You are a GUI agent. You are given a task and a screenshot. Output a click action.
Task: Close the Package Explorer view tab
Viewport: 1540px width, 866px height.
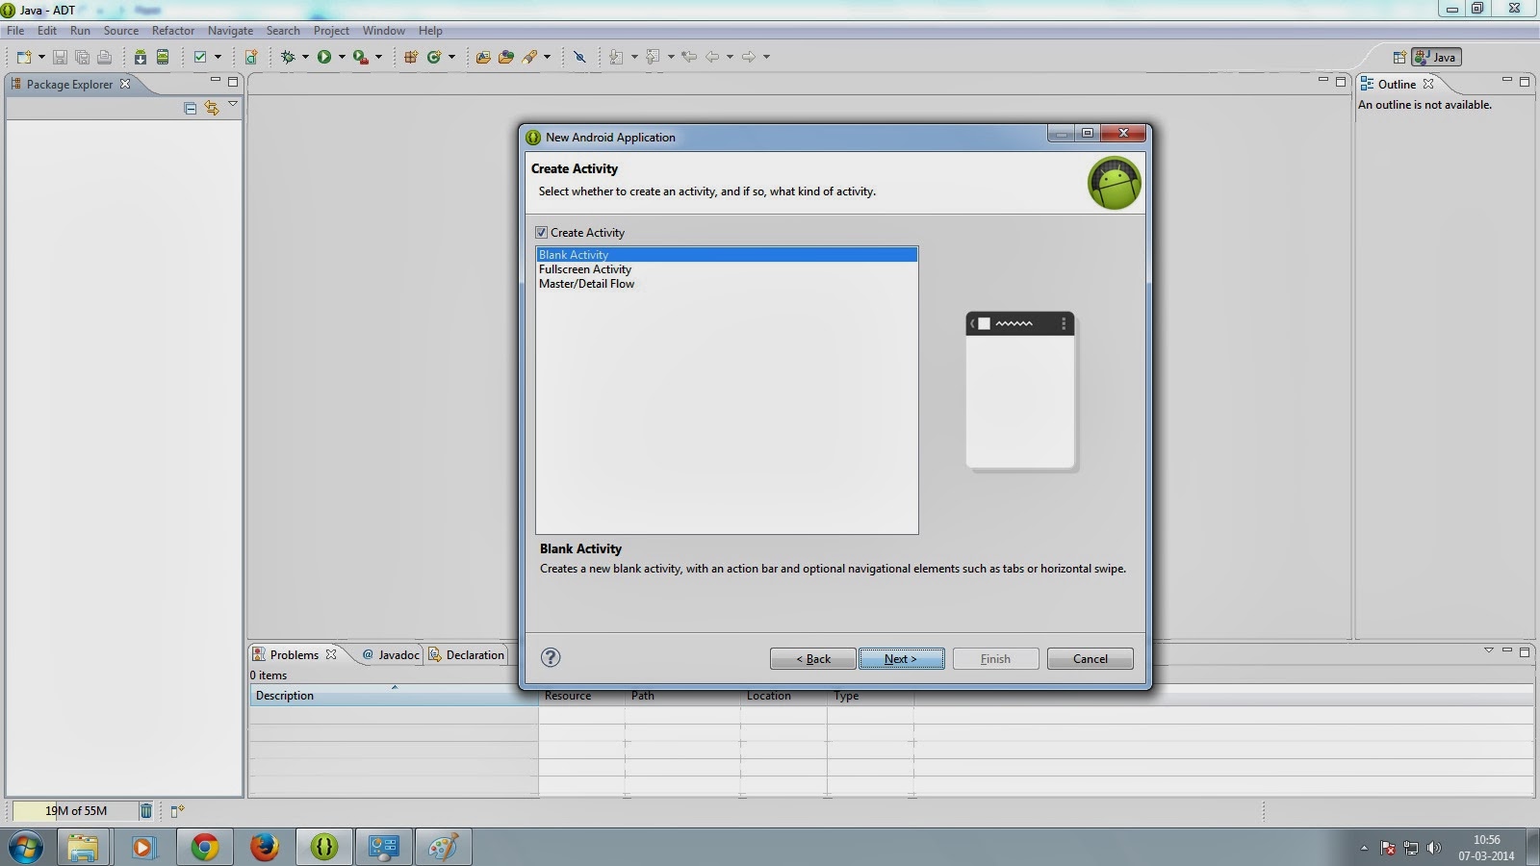pos(125,84)
